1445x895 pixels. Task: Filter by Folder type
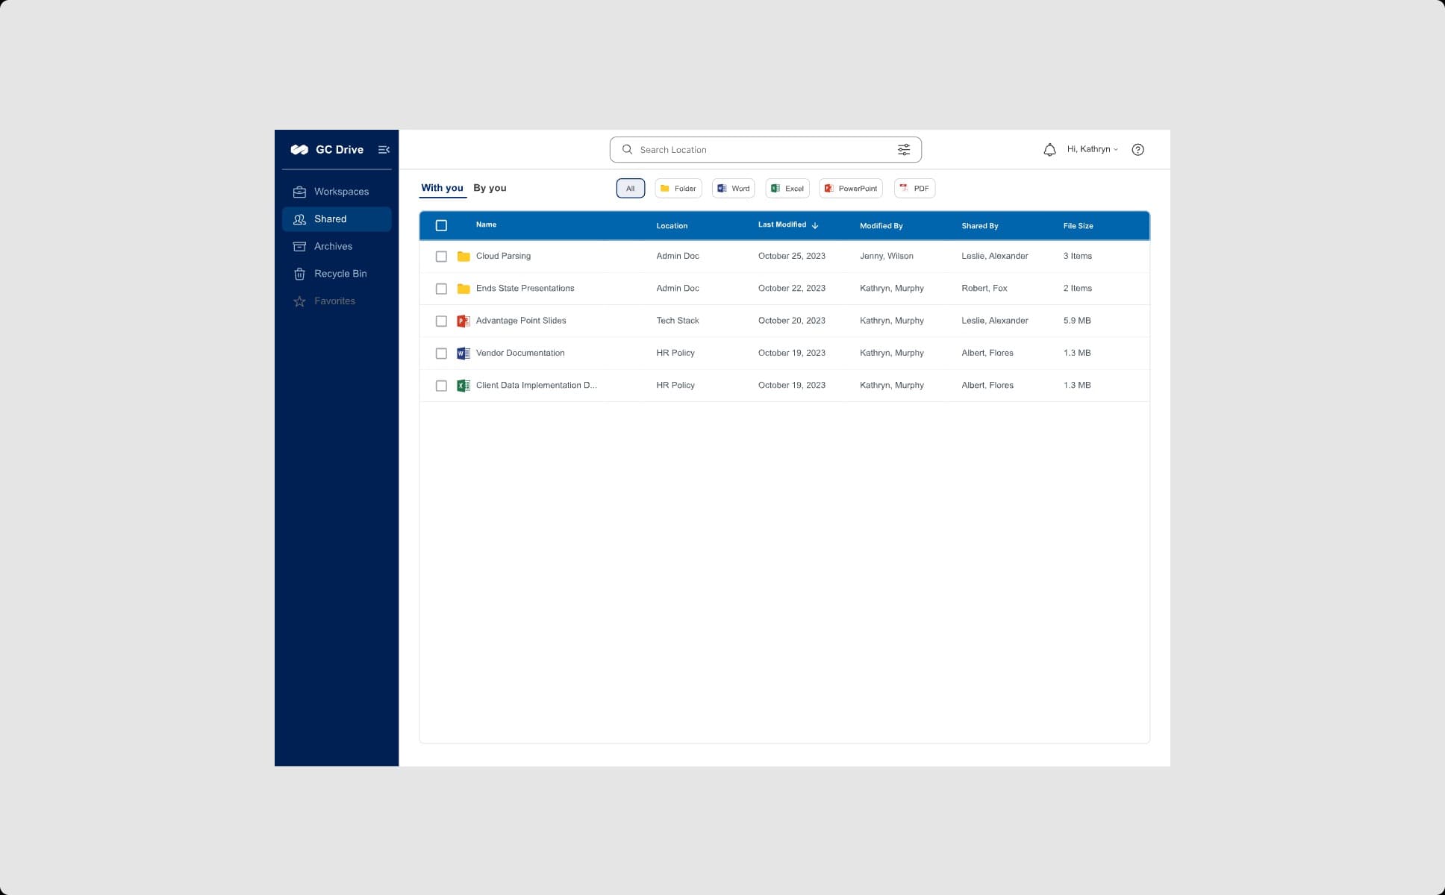click(x=678, y=189)
